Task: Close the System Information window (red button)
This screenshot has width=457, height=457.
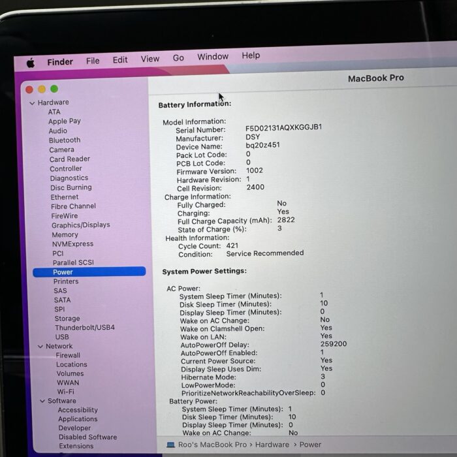Action: [29, 89]
